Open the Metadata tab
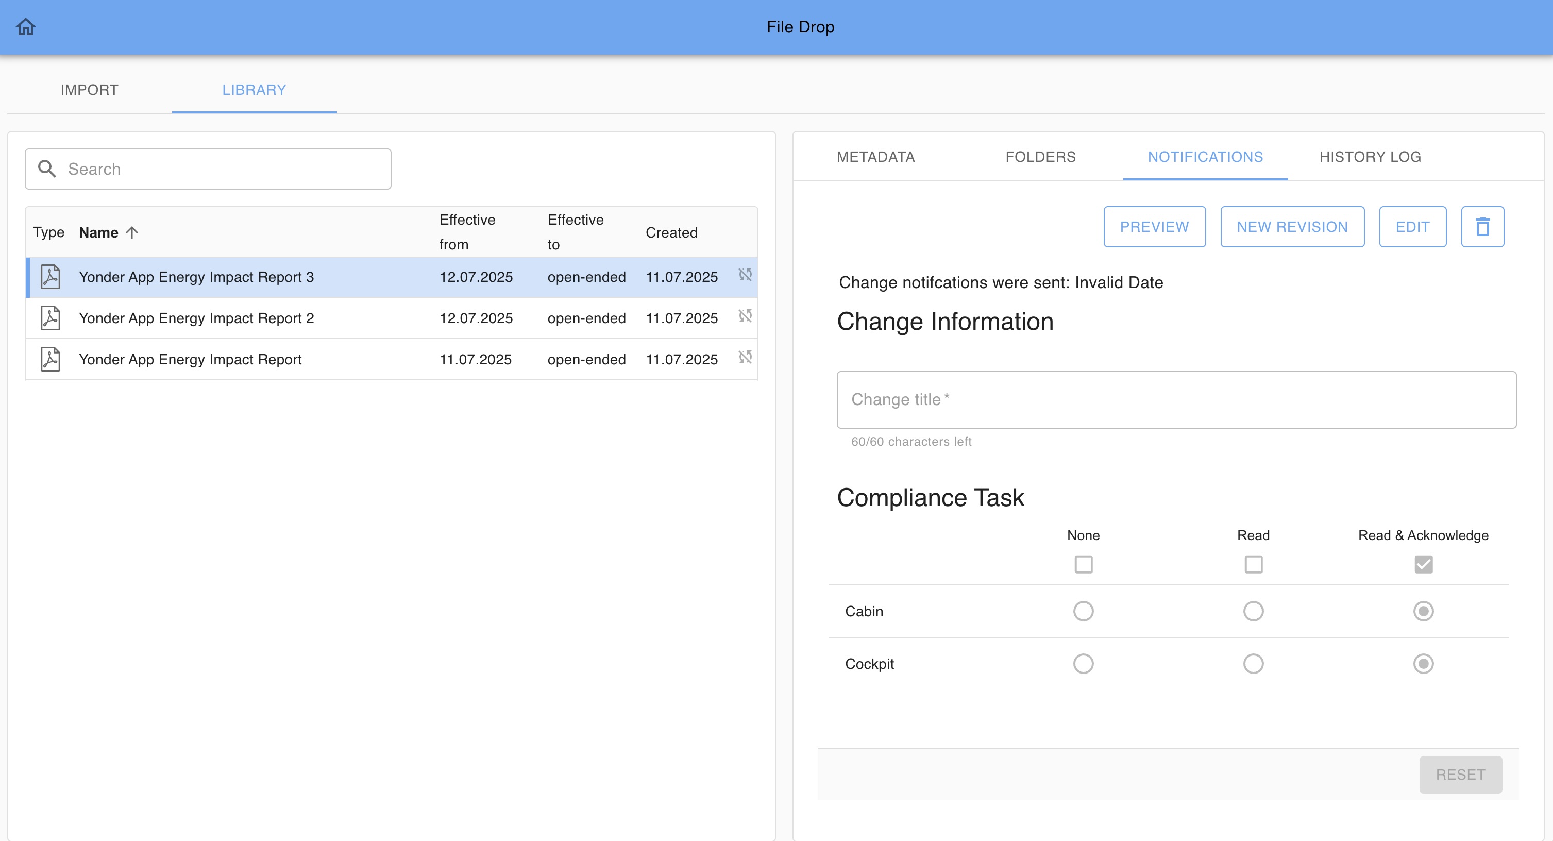The image size is (1553, 841). click(875, 157)
